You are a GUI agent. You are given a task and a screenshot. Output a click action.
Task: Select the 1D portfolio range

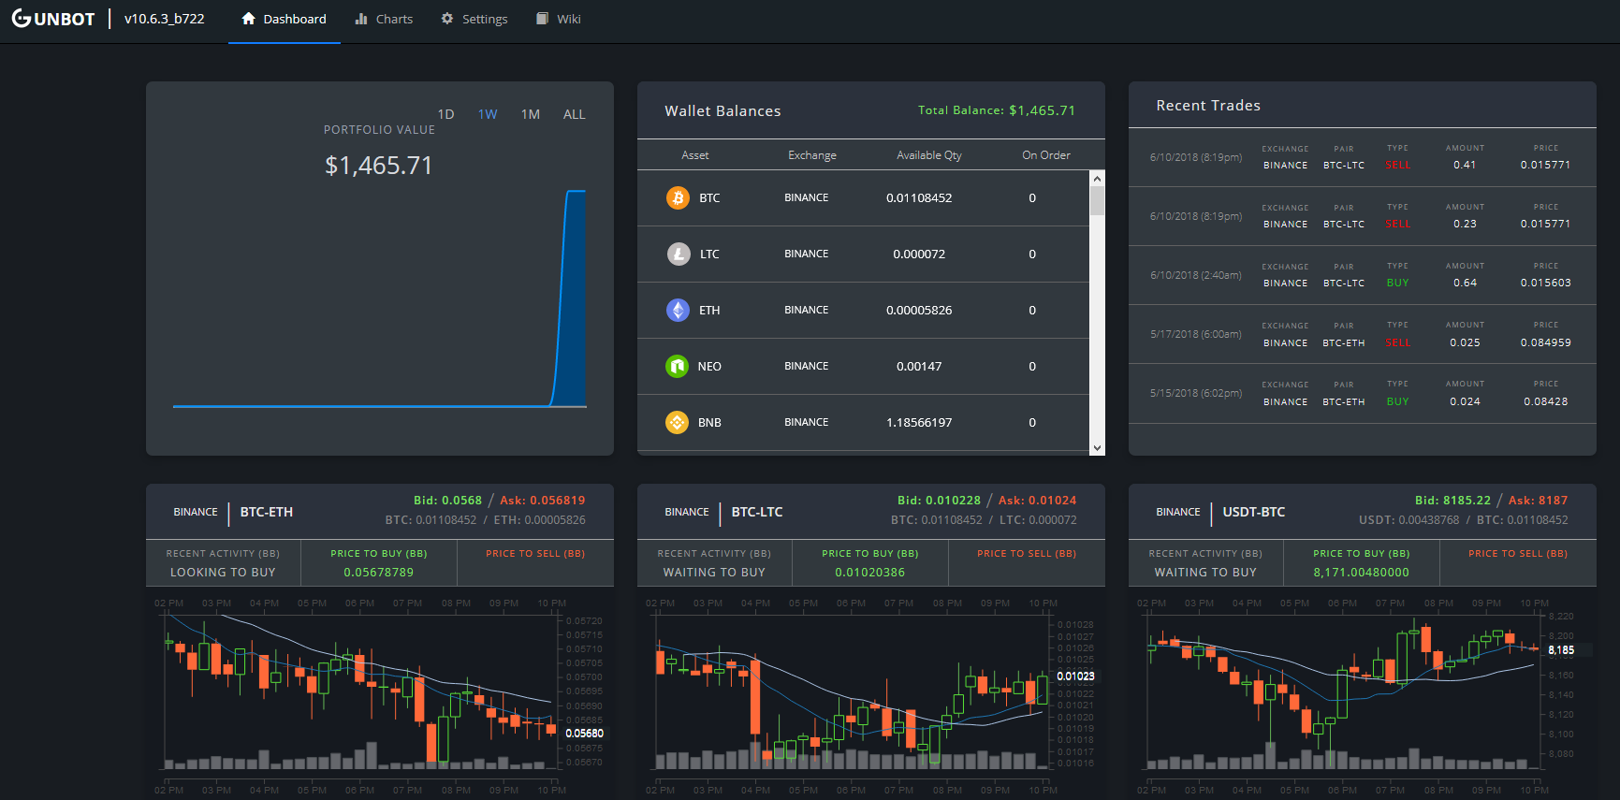(445, 114)
